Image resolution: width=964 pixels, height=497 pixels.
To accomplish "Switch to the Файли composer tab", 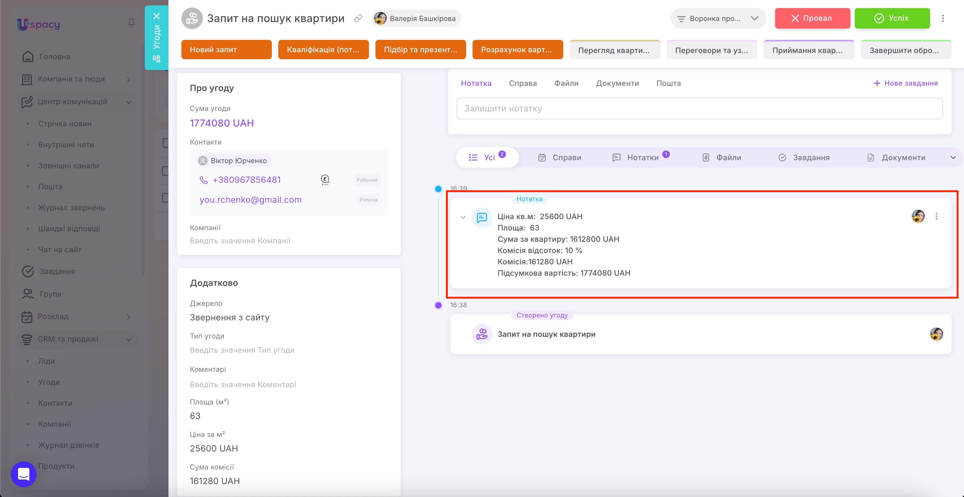I will [566, 83].
